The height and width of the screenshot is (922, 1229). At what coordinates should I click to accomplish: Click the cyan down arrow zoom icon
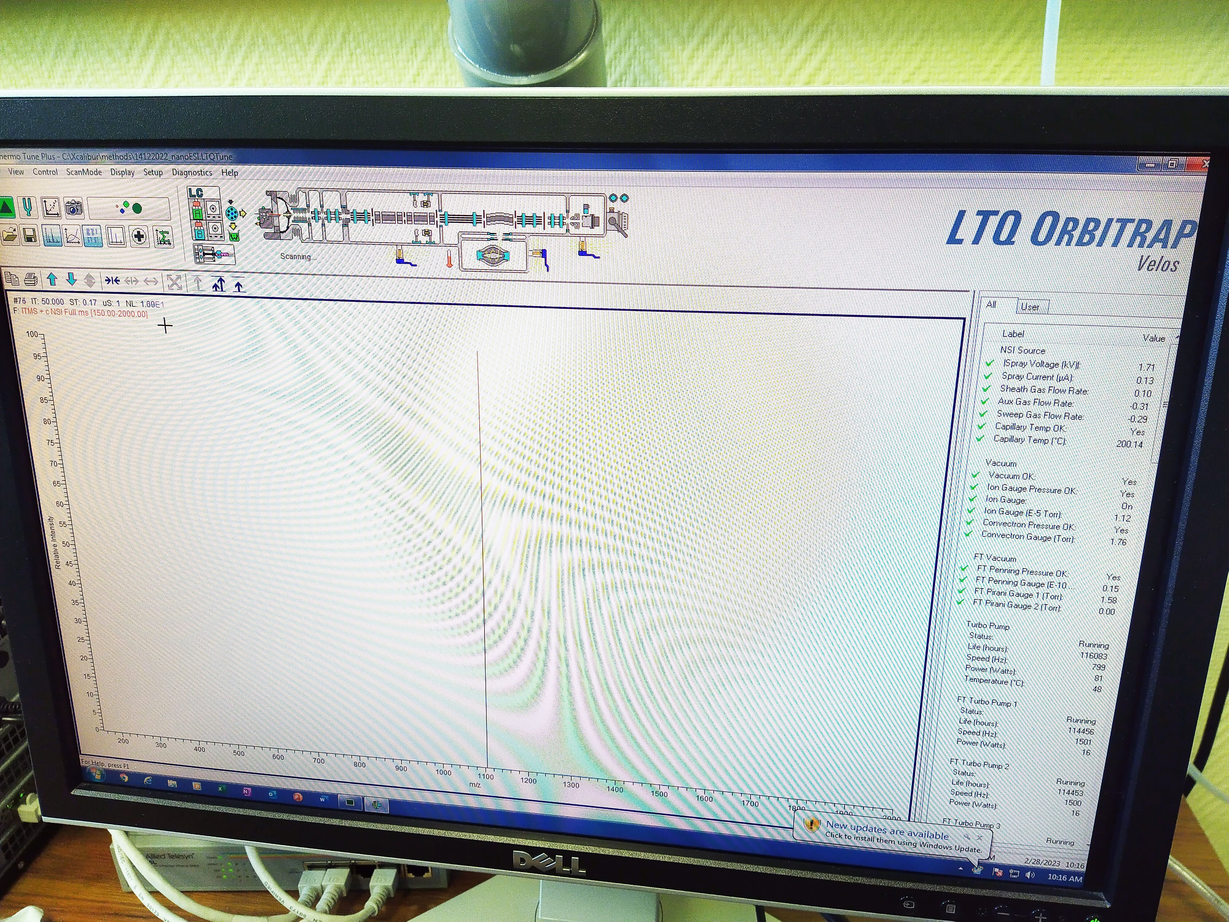click(x=71, y=279)
